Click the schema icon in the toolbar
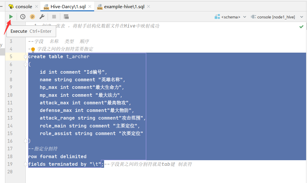Image resolution: width=307 pixels, height=183 pixels. point(217,17)
